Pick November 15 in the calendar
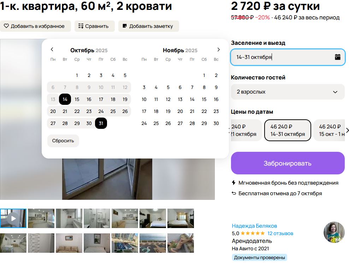The height and width of the screenshot is (263, 349). click(x=204, y=99)
